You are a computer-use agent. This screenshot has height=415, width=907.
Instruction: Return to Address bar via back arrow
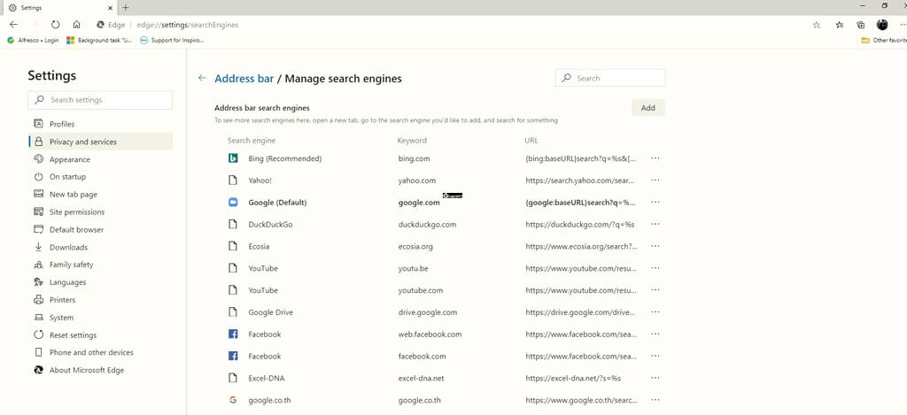(202, 78)
